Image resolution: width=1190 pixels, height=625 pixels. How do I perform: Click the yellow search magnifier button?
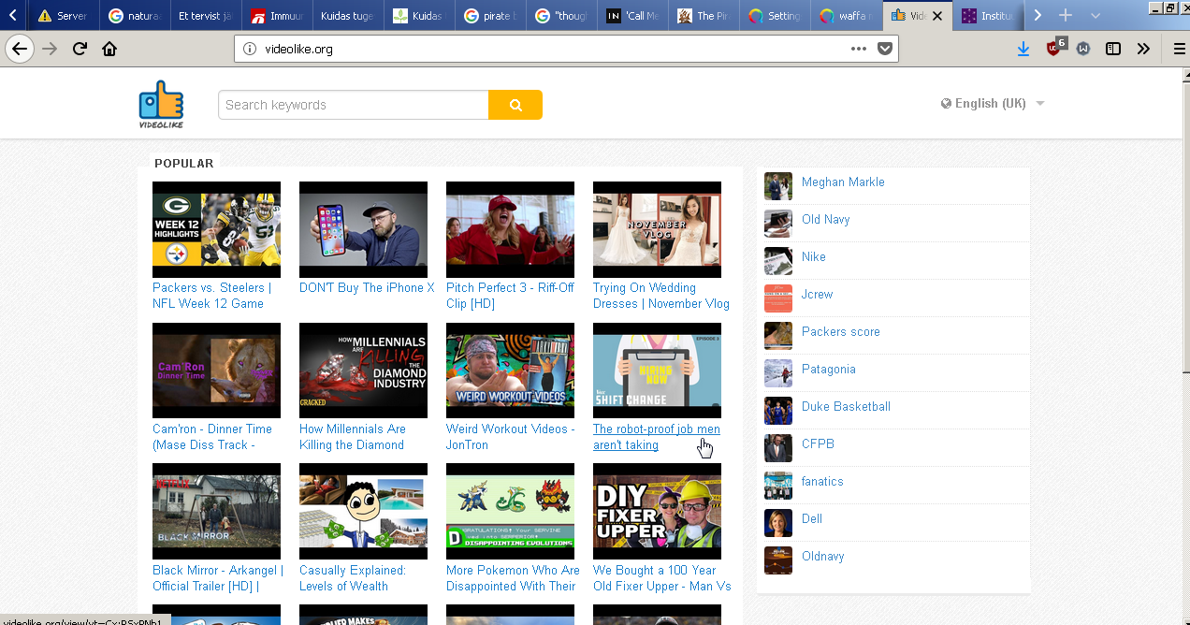[x=515, y=105]
